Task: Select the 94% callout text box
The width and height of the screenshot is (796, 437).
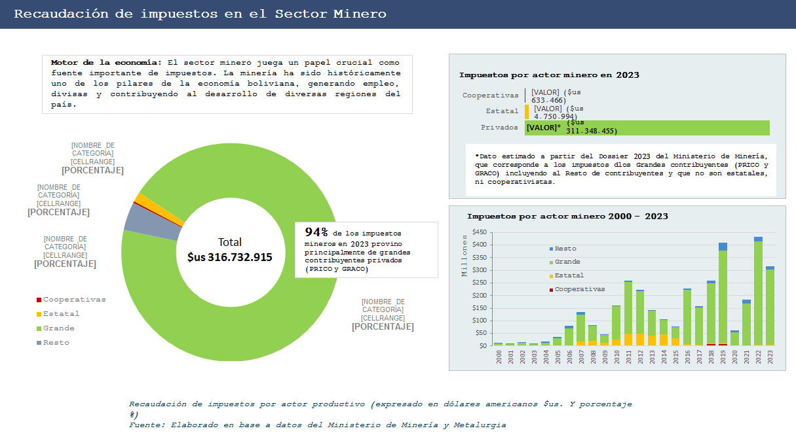Action: 366,250
